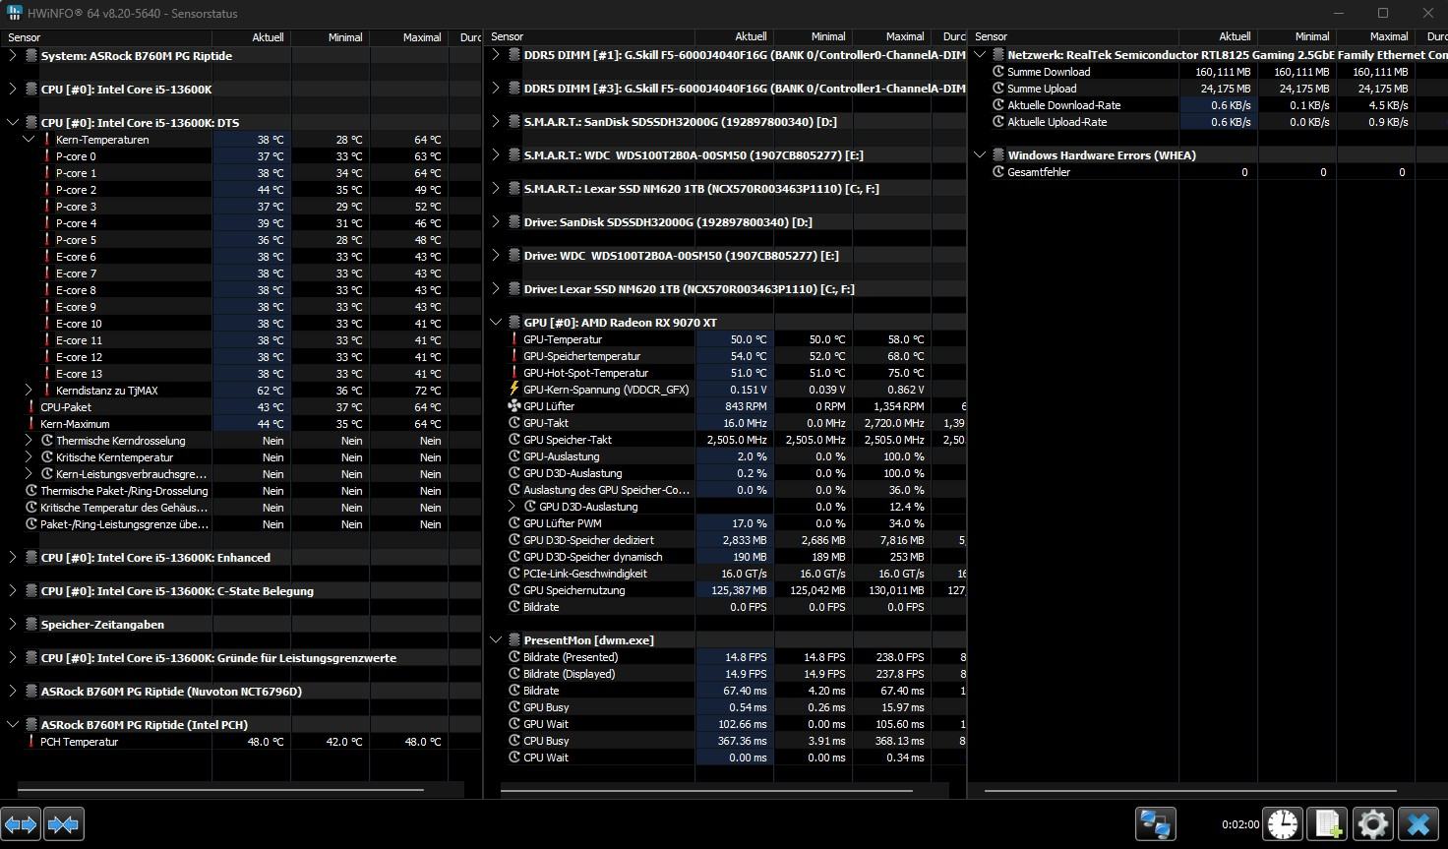Screen dimensions: 1448x849
Task: Click the middle panel horizontal scrollbar
Action: 706,789
